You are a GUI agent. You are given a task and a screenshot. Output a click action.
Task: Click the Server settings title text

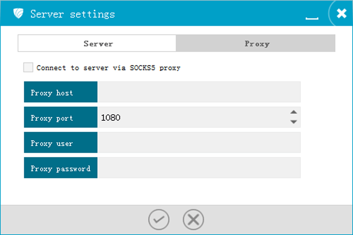(x=72, y=14)
